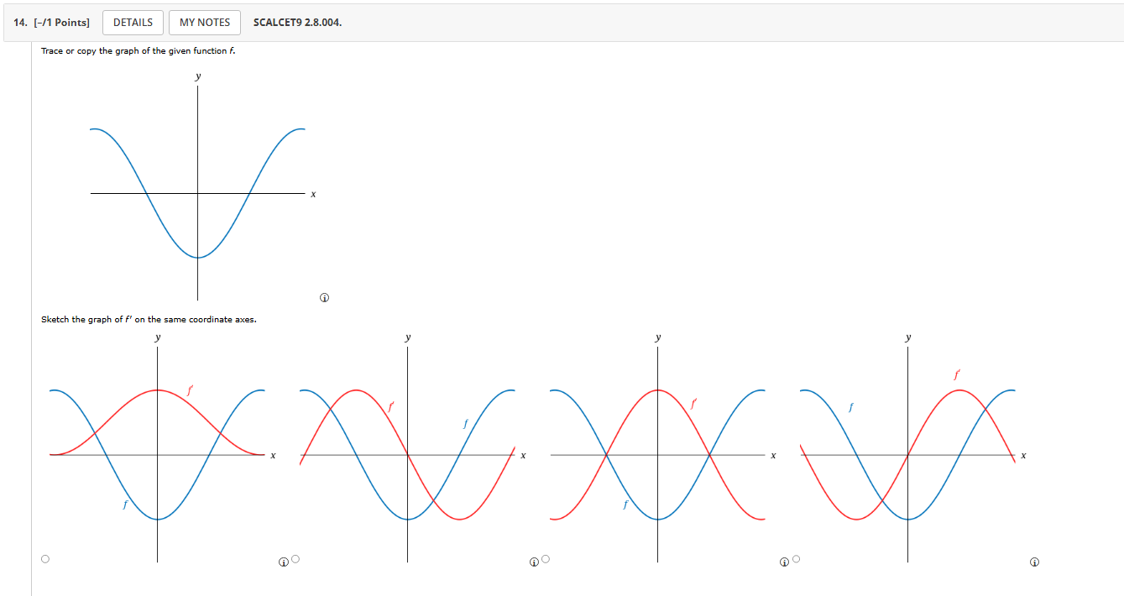
Task: Click the info icon beside the first radio button
Action: [x=282, y=561]
